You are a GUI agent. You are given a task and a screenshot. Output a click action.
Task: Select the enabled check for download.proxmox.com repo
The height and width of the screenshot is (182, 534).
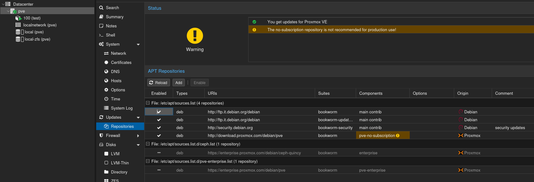159,136
